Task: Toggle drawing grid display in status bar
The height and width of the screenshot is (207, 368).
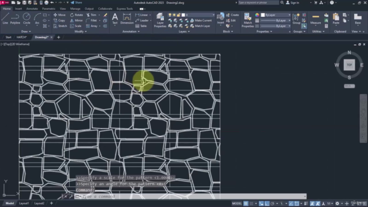Action: click(x=246, y=204)
